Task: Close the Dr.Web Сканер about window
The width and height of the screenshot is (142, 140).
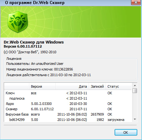Action: point(136,2)
